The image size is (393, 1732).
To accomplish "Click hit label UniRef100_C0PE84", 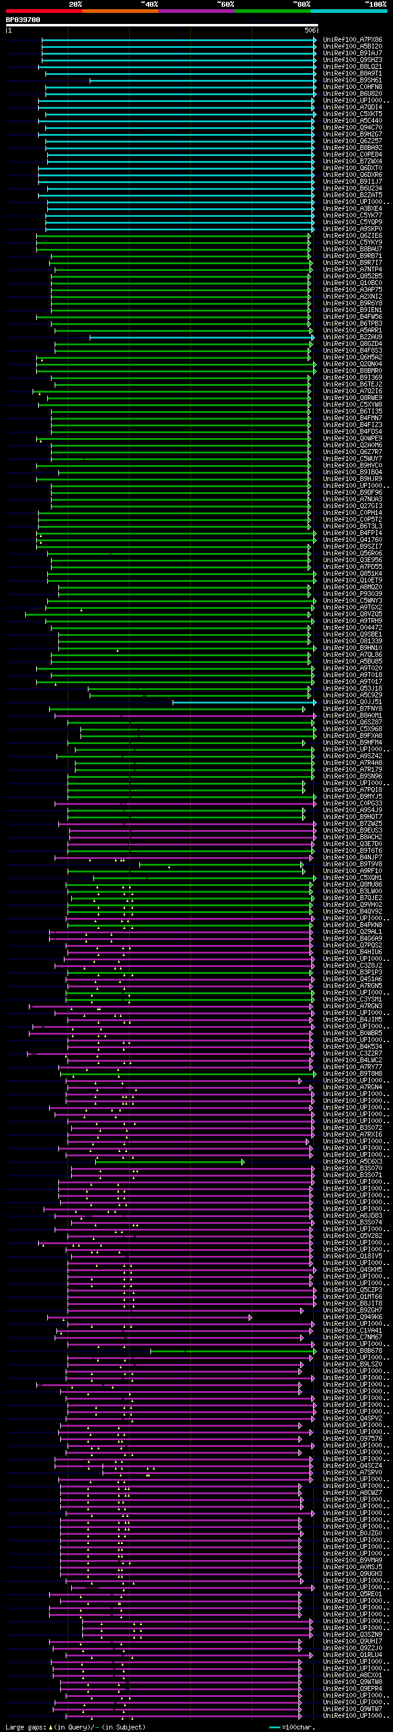I will [352, 155].
